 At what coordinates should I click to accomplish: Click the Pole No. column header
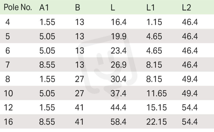(x=18, y=7)
